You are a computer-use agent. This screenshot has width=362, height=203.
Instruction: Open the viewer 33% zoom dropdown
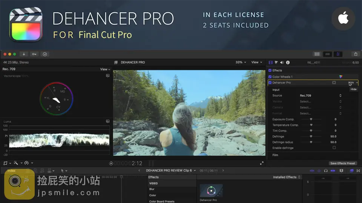tap(241, 62)
